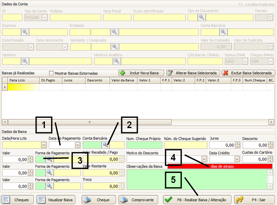This screenshot has height=205, width=277.
Task: Click the search icon in the second Forma de Pagamento row
Action: [x=50, y=172]
